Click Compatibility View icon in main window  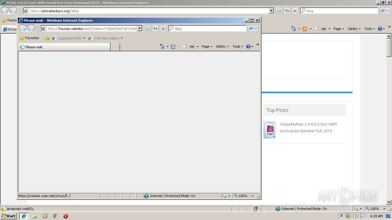coord(279,11)
